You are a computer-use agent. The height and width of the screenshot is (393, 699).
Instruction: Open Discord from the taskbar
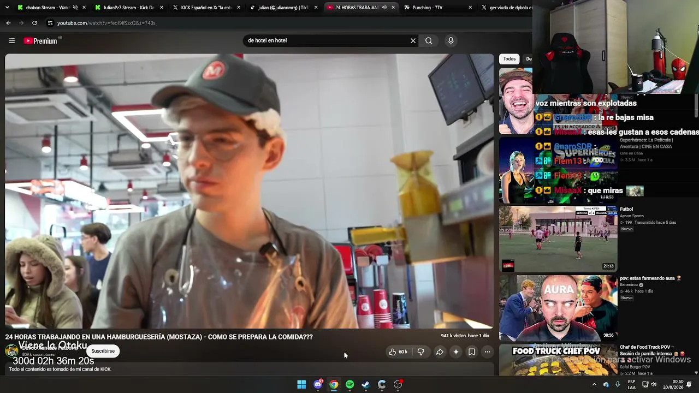pos(318,384)
